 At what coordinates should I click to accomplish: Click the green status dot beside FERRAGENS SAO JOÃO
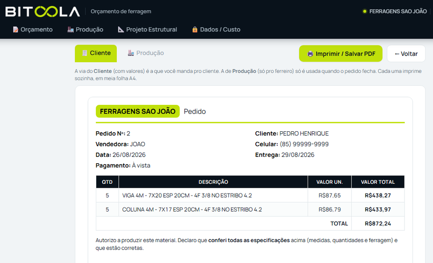click(x=365, y=11)
